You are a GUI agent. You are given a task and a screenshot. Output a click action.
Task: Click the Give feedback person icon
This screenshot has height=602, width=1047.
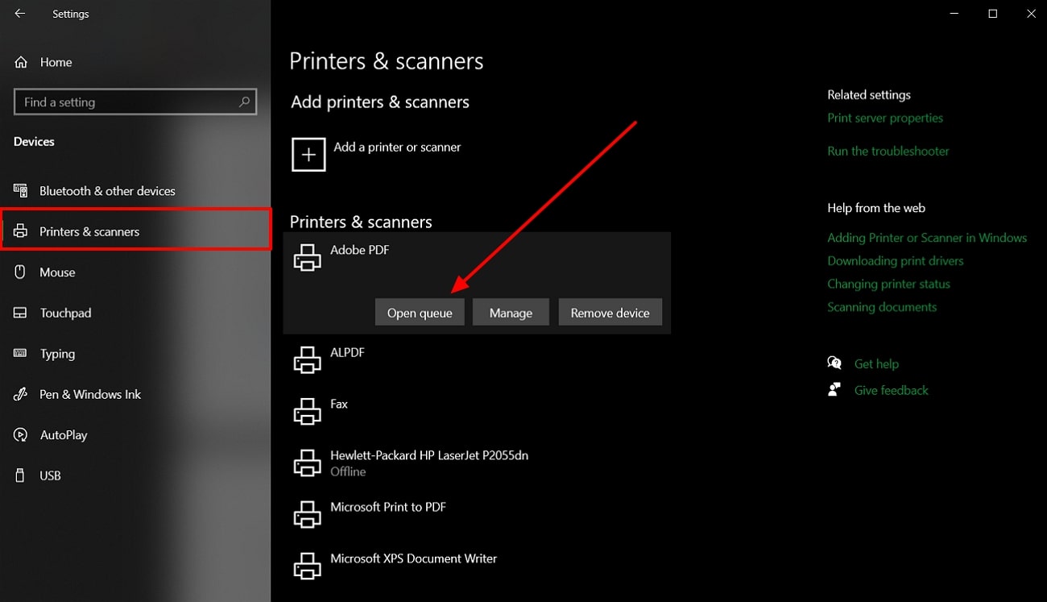pyautogui.click(x=834, y=390)
